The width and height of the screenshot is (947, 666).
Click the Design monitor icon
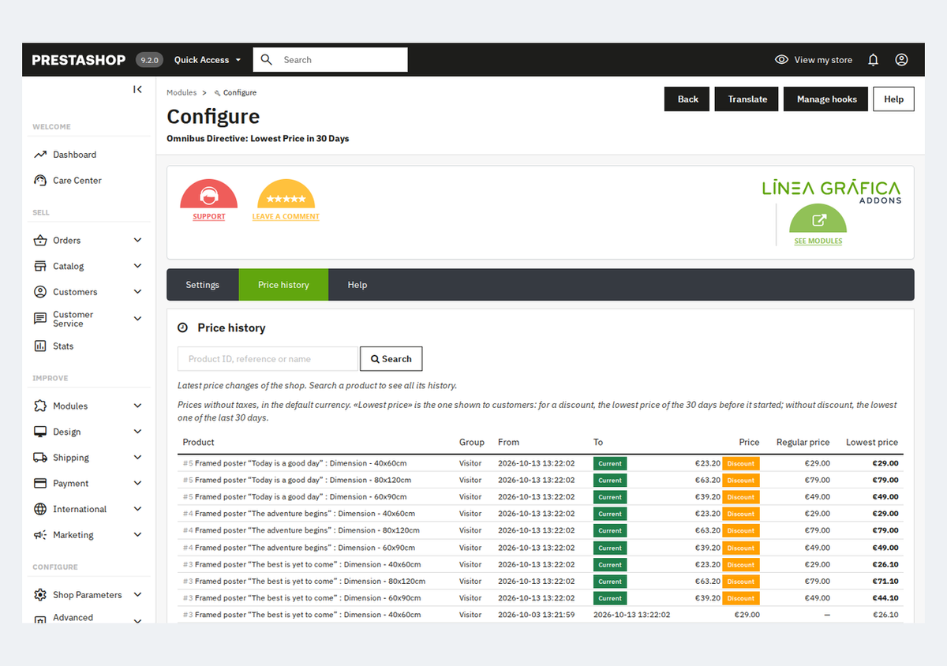40,432
